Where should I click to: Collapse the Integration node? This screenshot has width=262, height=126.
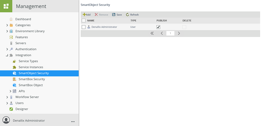pyautogui.click(x=7, y=55)
